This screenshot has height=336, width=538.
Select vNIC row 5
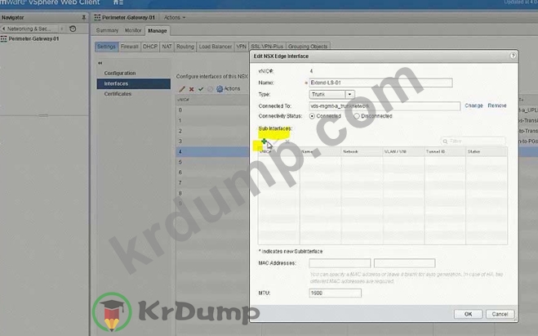tap(213, 162)
